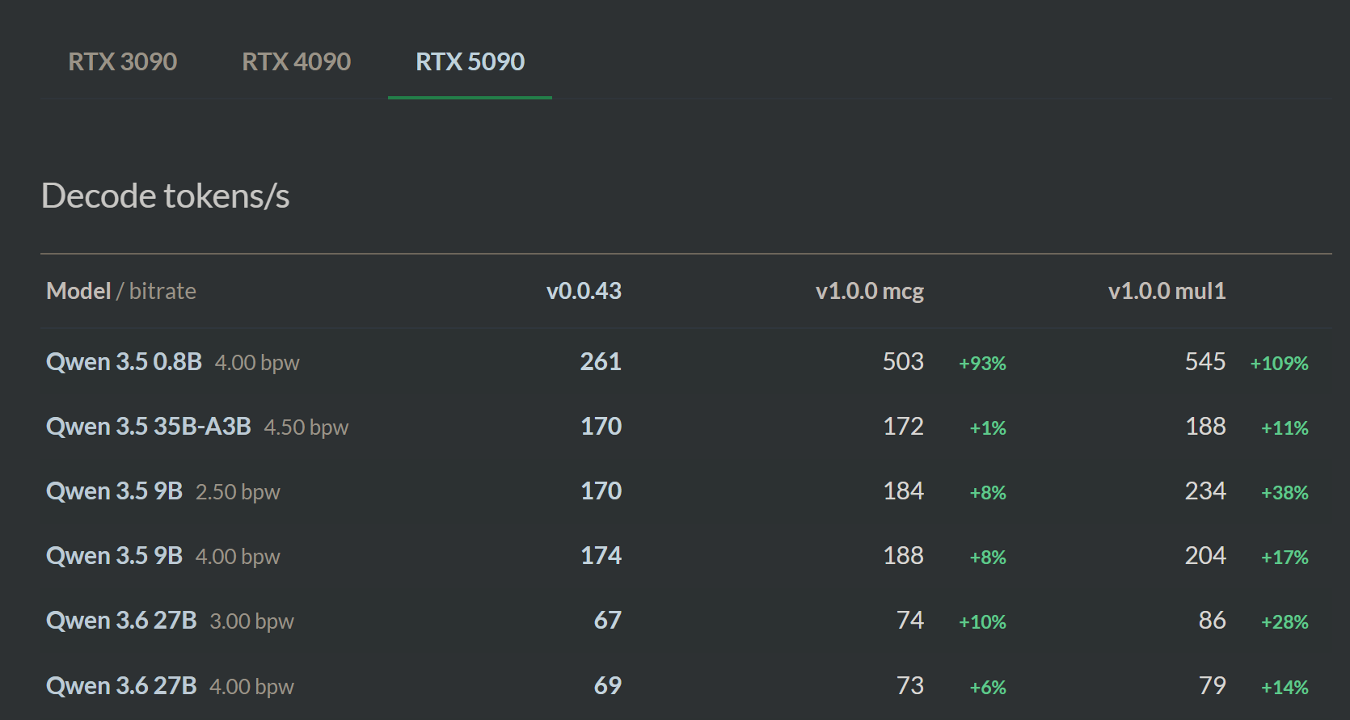Click the "3.00 bpw" bitrate label
Screen dimensions: 1350x720
pos(251,621)
